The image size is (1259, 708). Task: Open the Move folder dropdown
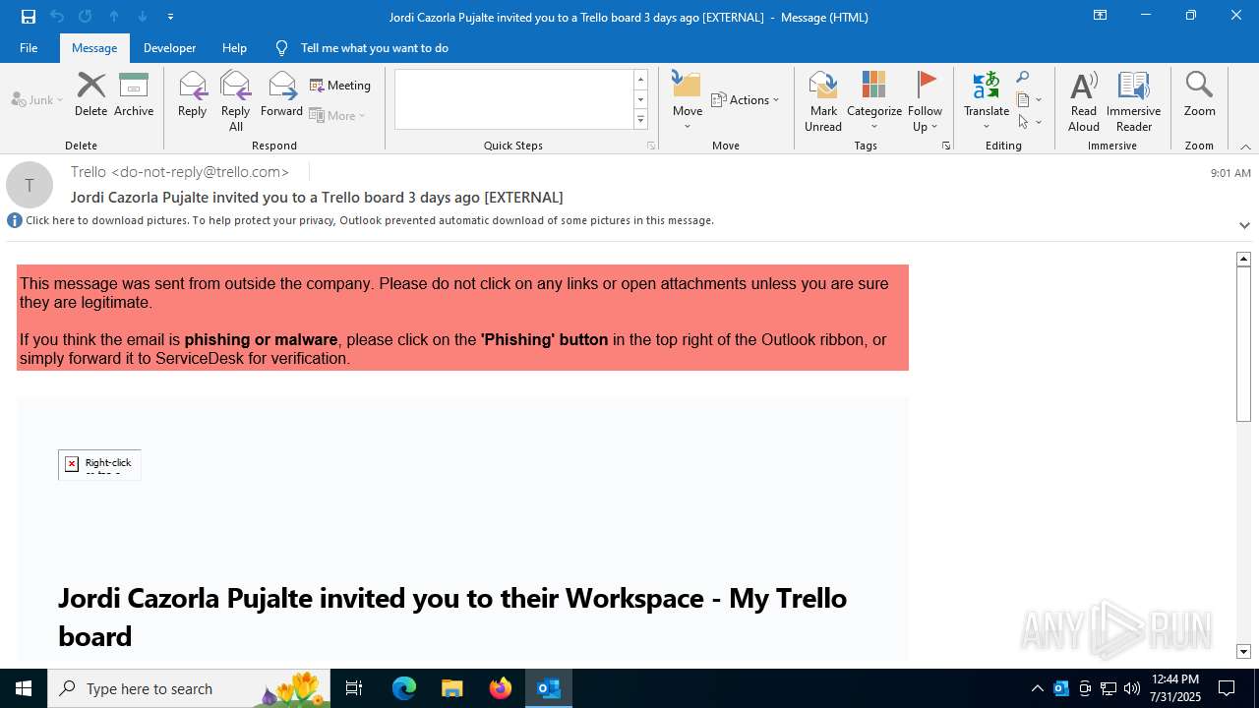point(688,101)
